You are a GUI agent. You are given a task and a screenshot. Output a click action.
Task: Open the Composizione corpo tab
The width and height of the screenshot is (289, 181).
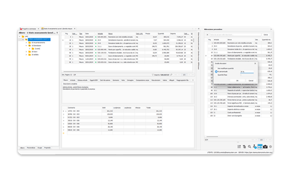(x=142, y=80)
